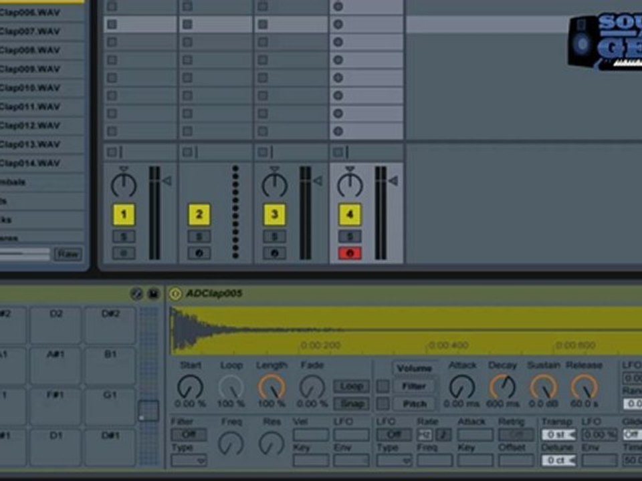Click the track 4 volume fader handle
Screen dimensions: 642x481
pyautogui.click(x=393, y=181)
